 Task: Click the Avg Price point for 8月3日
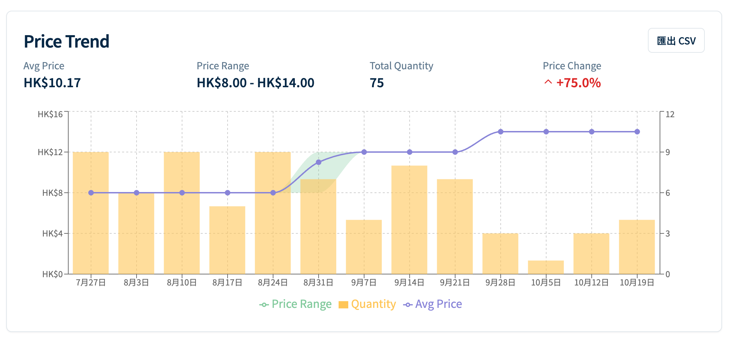[x=137, y=193]
